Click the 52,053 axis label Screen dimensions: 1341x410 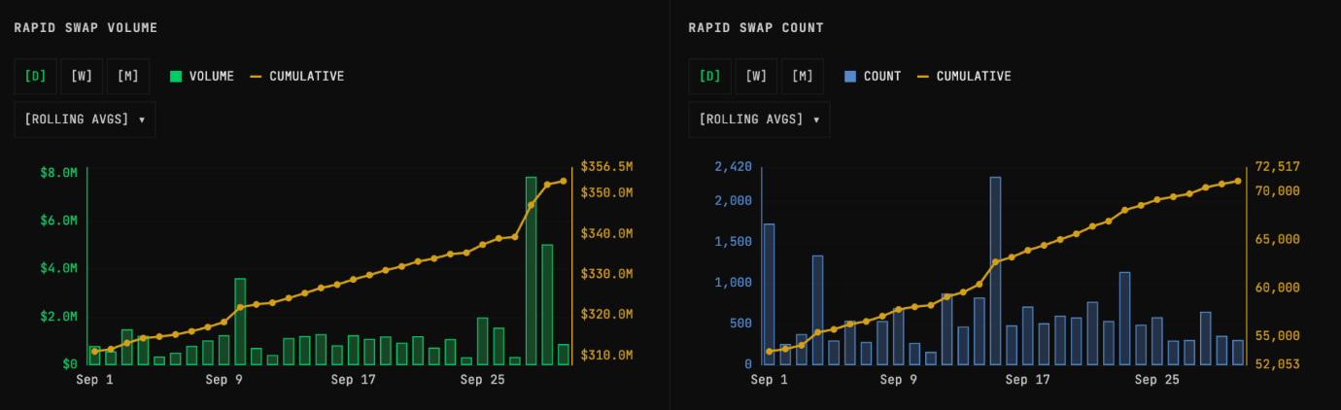[1277, 364]
